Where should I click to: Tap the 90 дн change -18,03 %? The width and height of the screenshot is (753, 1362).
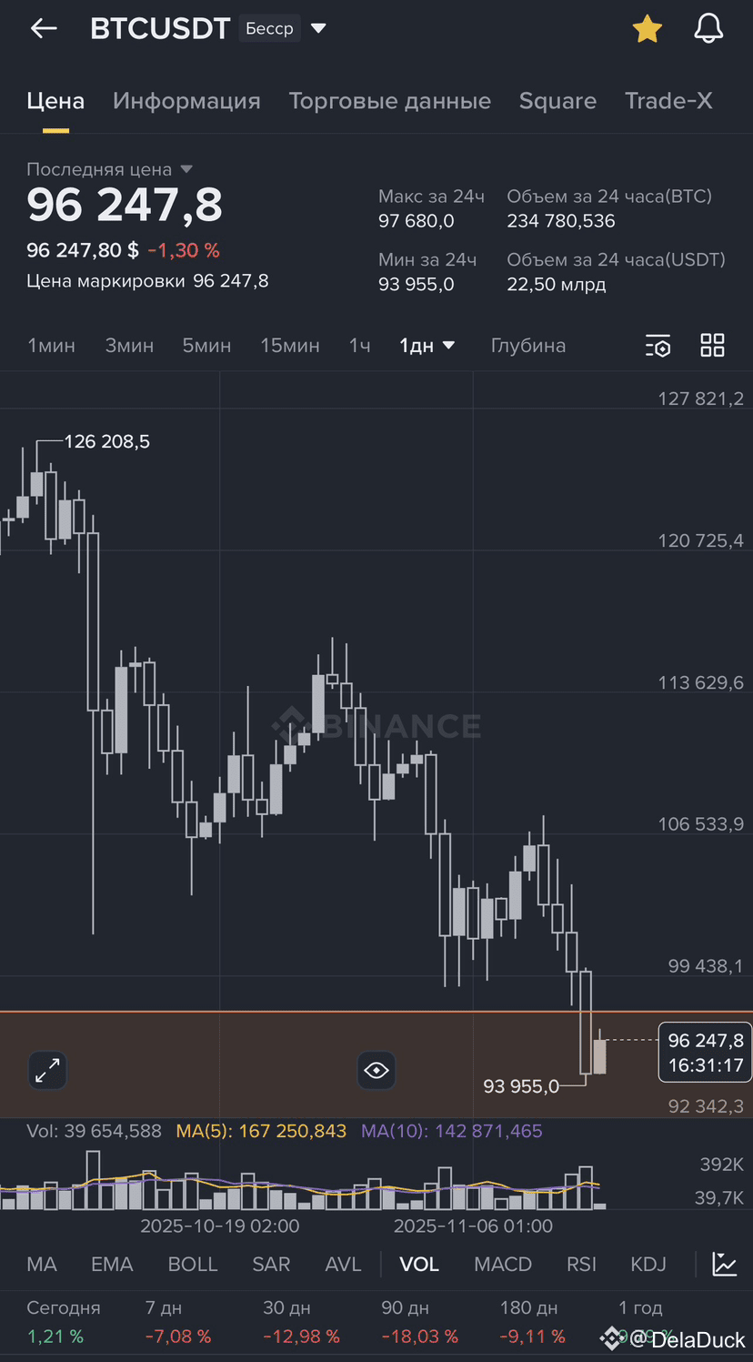pos(419,1337)
